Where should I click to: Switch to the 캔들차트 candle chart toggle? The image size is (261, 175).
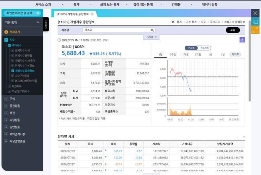coord(204,48)
